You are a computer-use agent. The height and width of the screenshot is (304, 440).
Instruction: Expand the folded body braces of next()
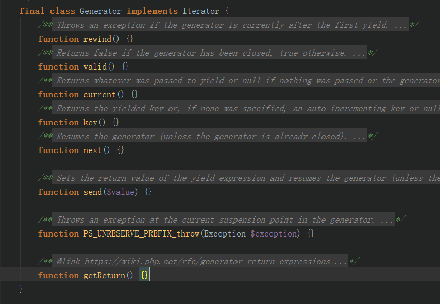(x=121, y=149)
